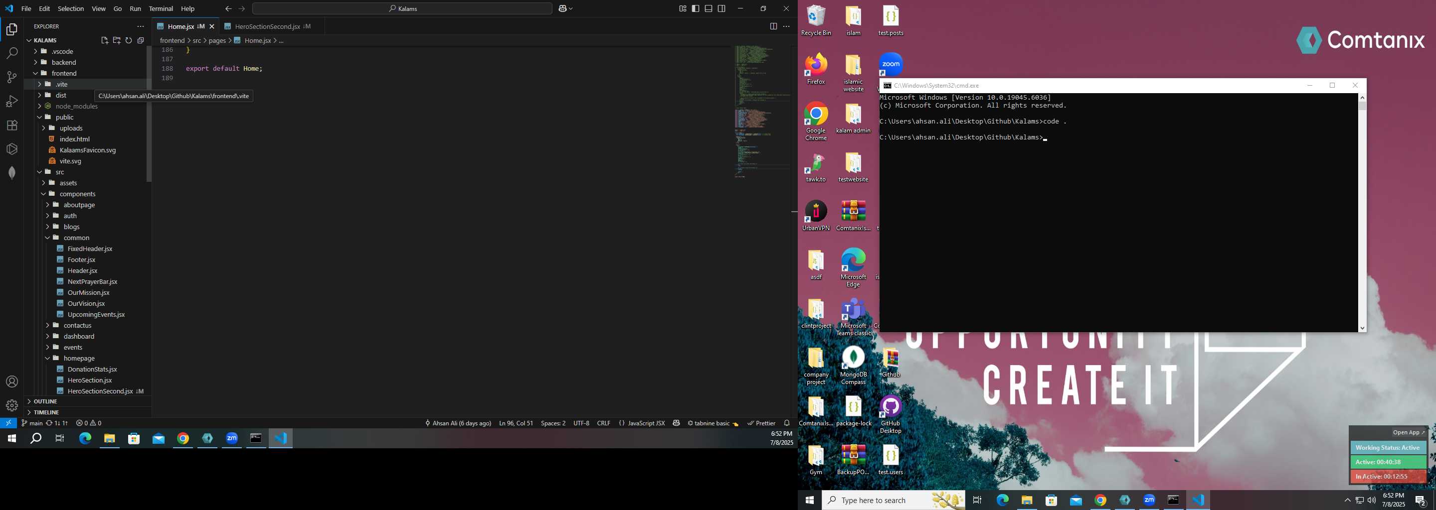This screenshot has height=510, width=1436.
Task: Click the remote window icon in status bar
Action: point(8,423)
